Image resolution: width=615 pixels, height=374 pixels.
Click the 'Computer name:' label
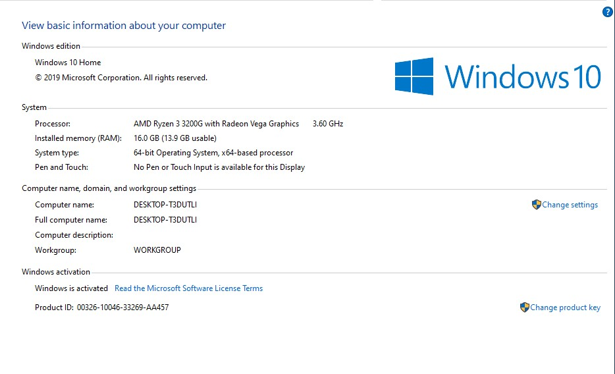point(65,205)
